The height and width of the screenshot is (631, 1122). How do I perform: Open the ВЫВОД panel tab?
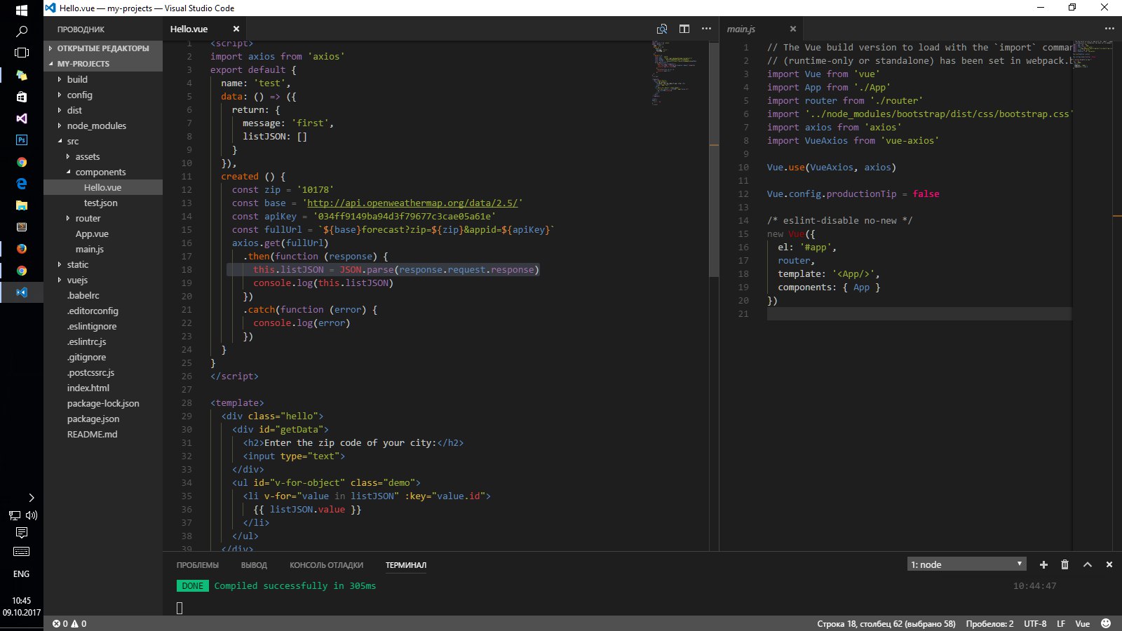click(x=254, y=565)
